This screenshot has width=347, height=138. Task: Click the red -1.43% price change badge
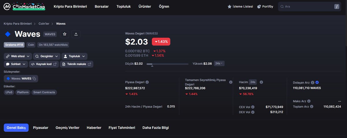[x=161, y=42]
